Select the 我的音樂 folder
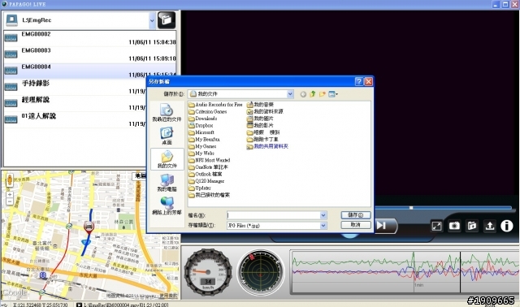 [261, 105]
